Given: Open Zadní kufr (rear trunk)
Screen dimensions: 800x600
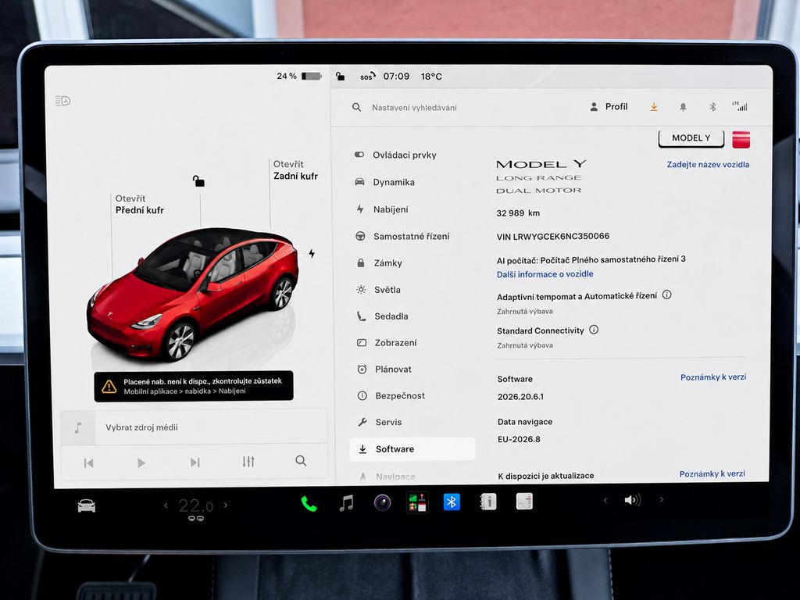Looking at the screenshot, I should 295,170.
